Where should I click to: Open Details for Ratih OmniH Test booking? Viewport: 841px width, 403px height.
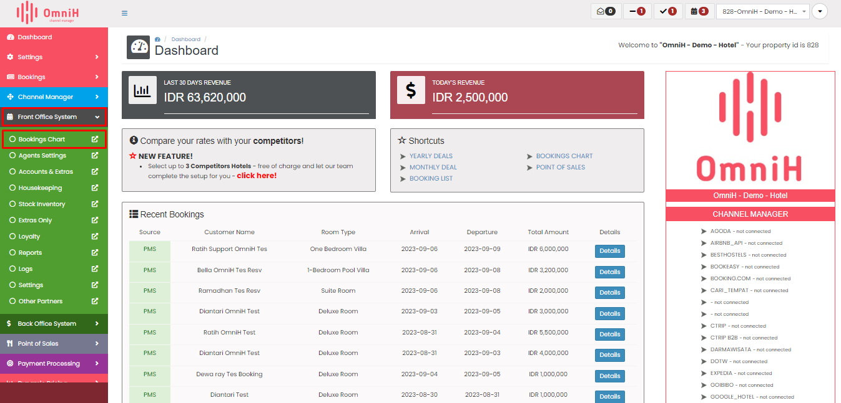[x=609, y=334]
